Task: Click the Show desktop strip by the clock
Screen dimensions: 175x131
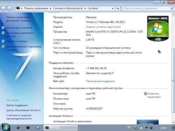Action: pos(173,128)
